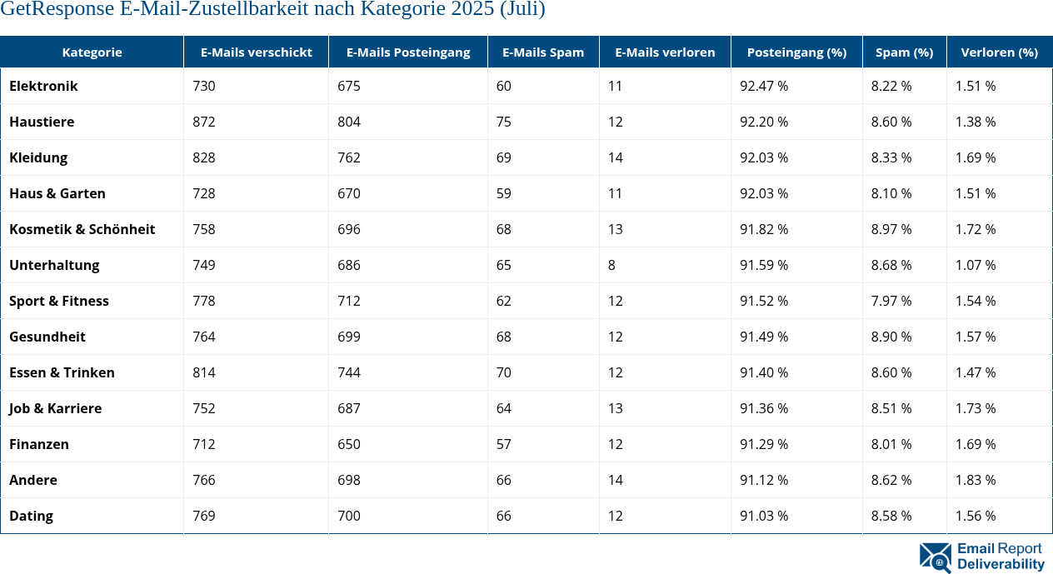Click the 7.97 % spam rate value
The image size is (1053, 574).
(891, 301)
